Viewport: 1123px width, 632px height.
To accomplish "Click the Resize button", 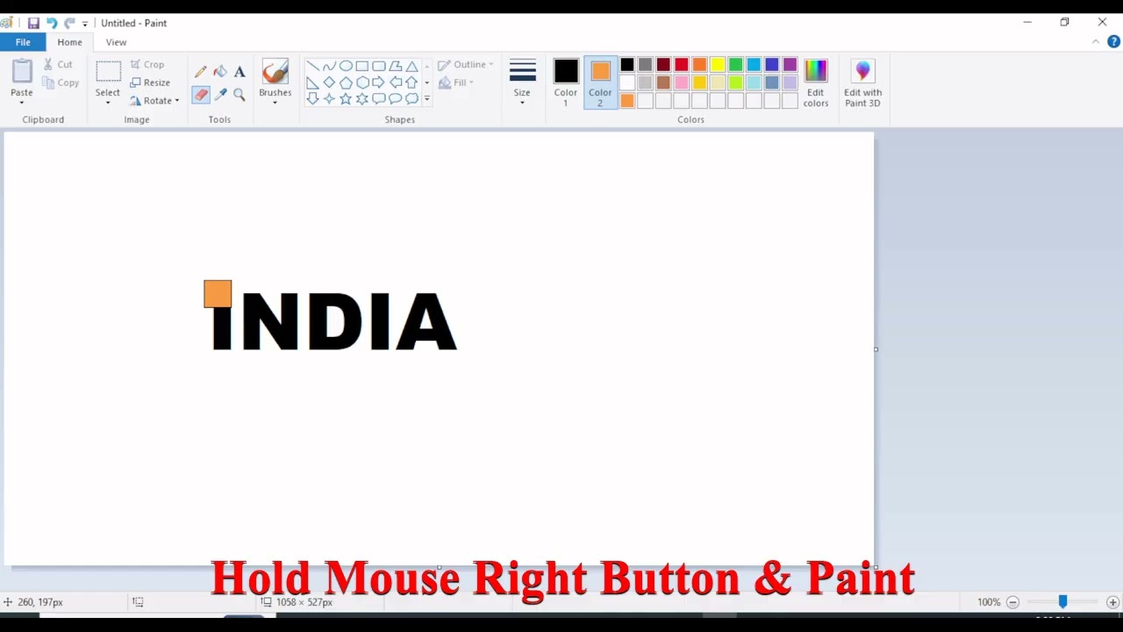I will (x=150, y=83).
